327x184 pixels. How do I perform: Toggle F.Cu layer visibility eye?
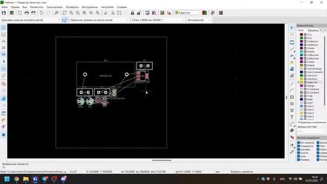pyautogui.click(x=305, y=35)
